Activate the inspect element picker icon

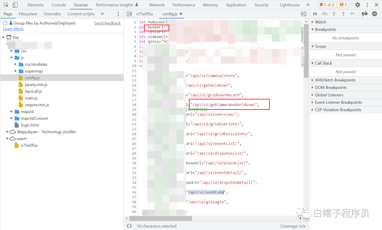click(6, 5)
